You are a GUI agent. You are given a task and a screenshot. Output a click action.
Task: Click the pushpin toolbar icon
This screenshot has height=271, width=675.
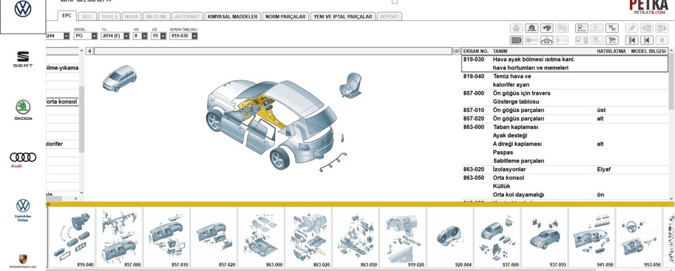632,28
